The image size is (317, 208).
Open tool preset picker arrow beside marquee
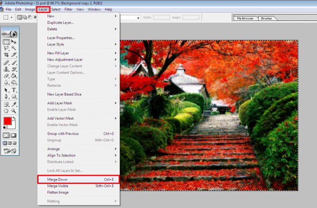coord(11,18)
